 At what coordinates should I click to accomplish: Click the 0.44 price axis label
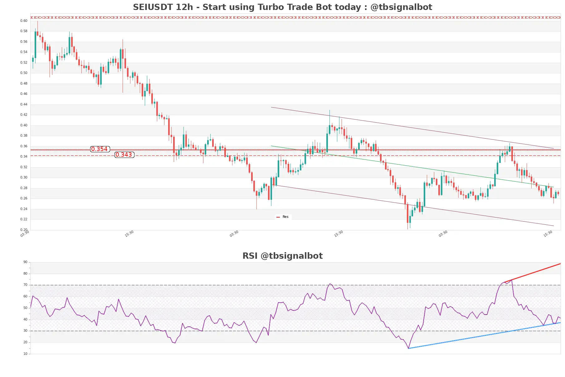coord(24,104)
